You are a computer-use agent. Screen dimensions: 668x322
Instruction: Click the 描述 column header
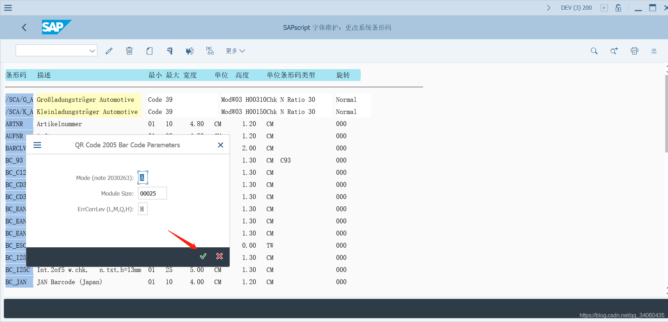coord(44,75)
